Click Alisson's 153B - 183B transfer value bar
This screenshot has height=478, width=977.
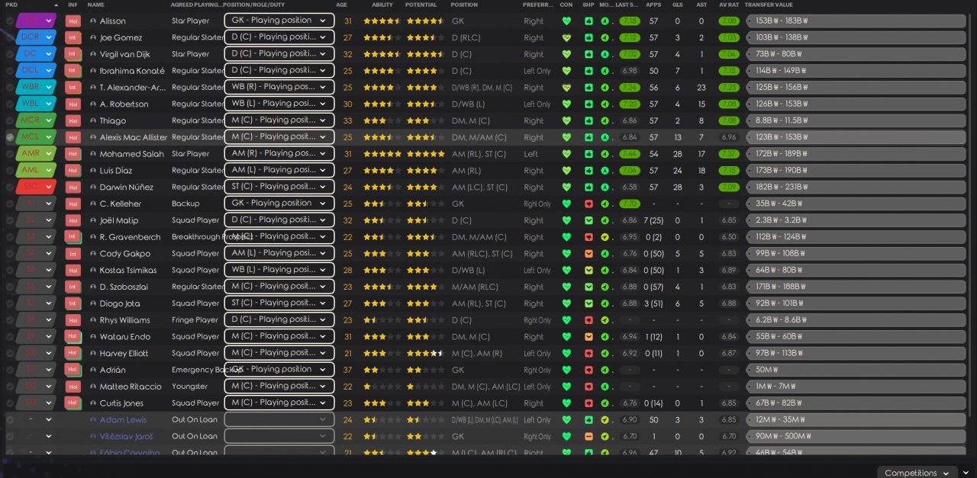855,21
